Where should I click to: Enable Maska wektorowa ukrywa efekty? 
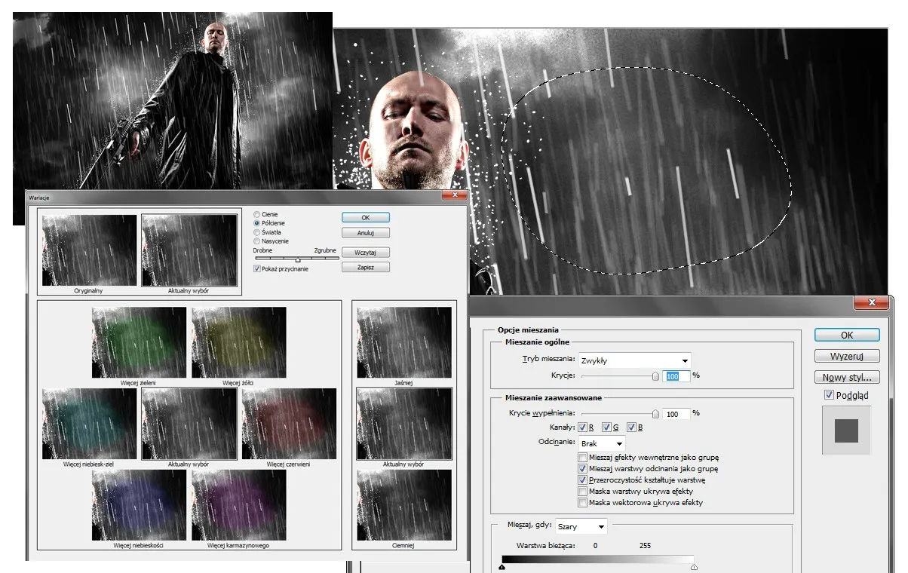pyautogui.click(x=583, y=503)
